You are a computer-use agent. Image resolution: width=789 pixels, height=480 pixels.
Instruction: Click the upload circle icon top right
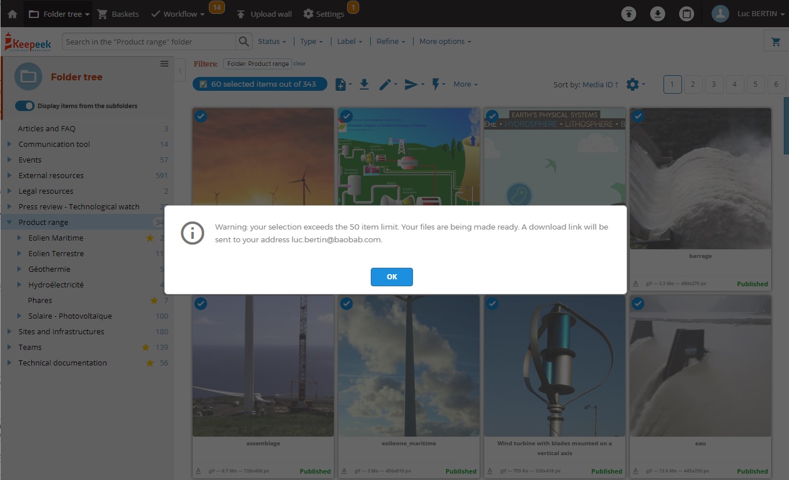(x=629, y=14)
